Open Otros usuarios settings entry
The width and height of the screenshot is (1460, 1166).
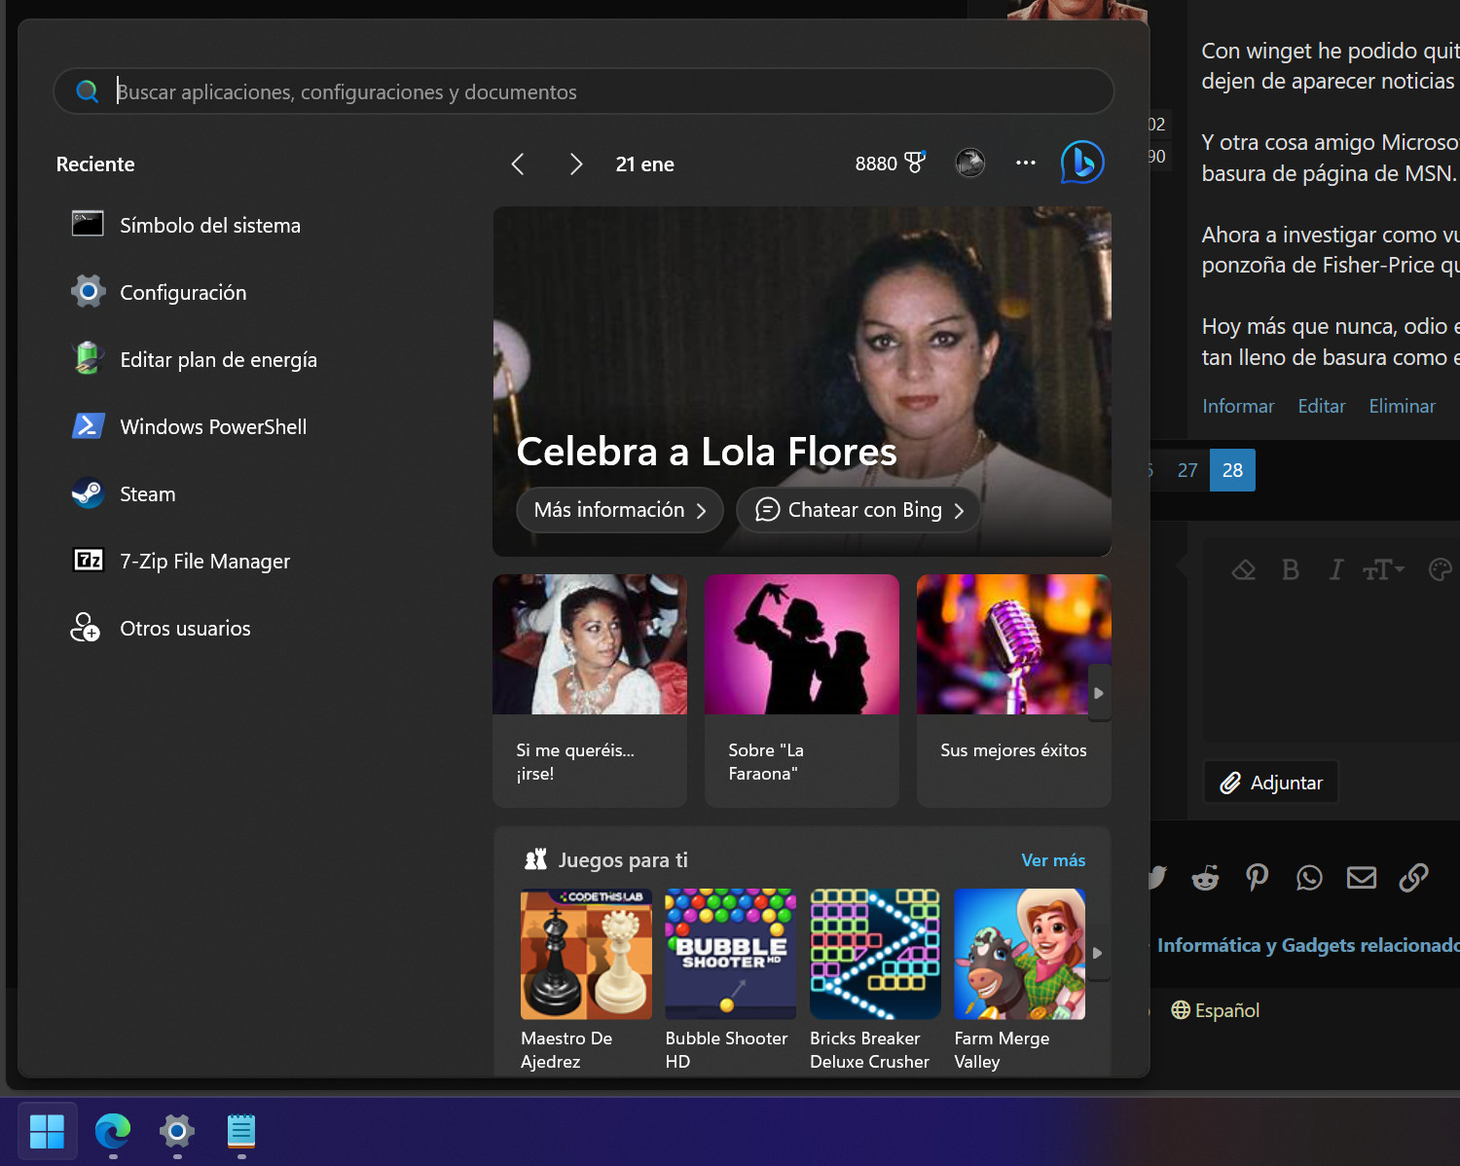(160, 628)
